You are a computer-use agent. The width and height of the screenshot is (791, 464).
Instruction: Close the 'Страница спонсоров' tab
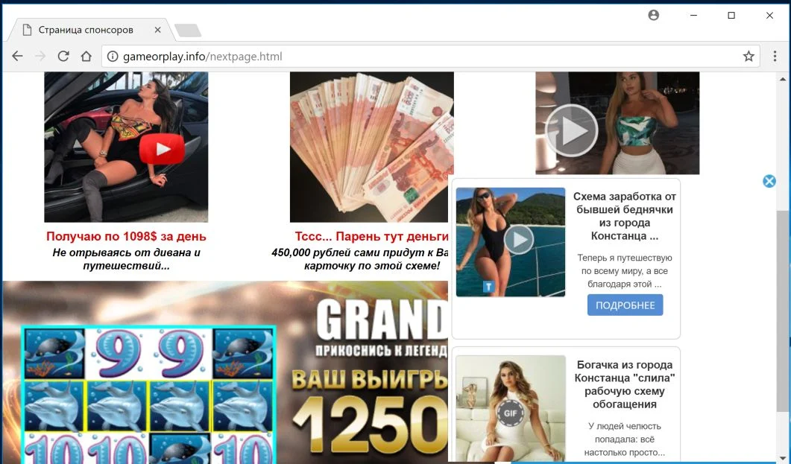[x=157, y=30]
